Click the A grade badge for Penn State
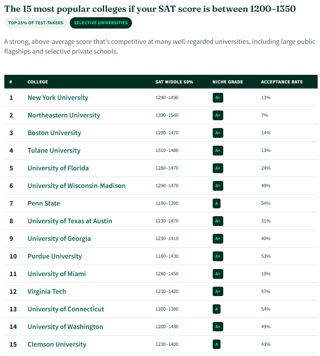 pos(217,203)
